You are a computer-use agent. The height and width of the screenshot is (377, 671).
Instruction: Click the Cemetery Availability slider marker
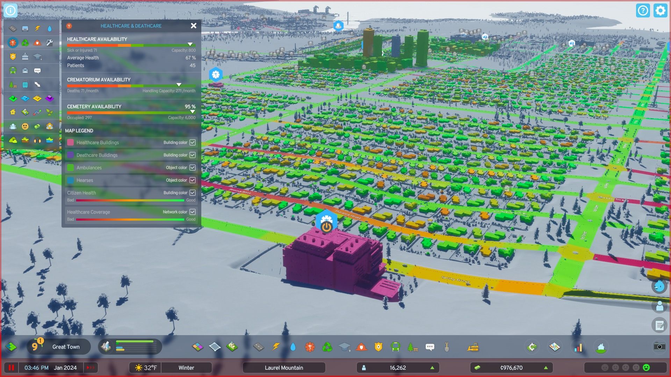point(193,112)
